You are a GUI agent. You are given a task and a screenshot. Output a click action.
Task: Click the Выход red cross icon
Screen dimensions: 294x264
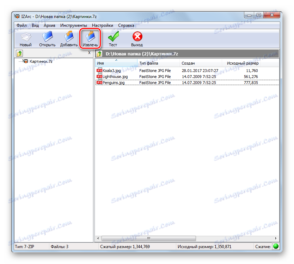point(137,36)
